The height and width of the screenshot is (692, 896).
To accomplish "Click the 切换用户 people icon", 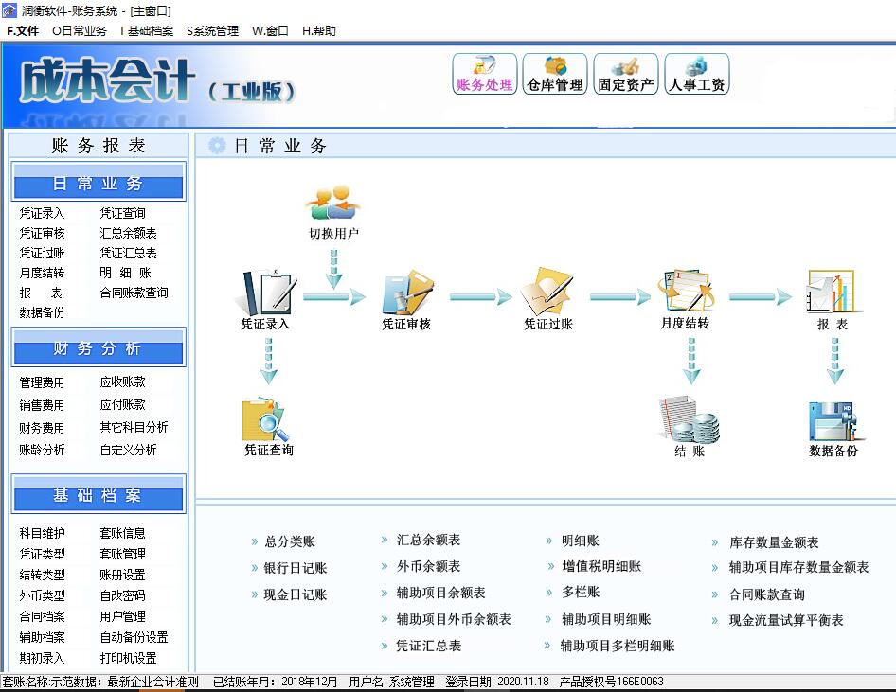I will coord(333,203).
